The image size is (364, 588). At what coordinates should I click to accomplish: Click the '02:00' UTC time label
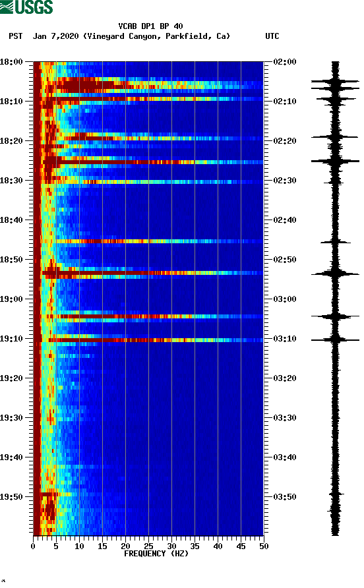tap(285, 62)
